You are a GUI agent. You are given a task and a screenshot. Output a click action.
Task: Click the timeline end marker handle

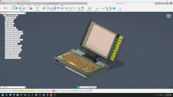click(x=91, y=91)
